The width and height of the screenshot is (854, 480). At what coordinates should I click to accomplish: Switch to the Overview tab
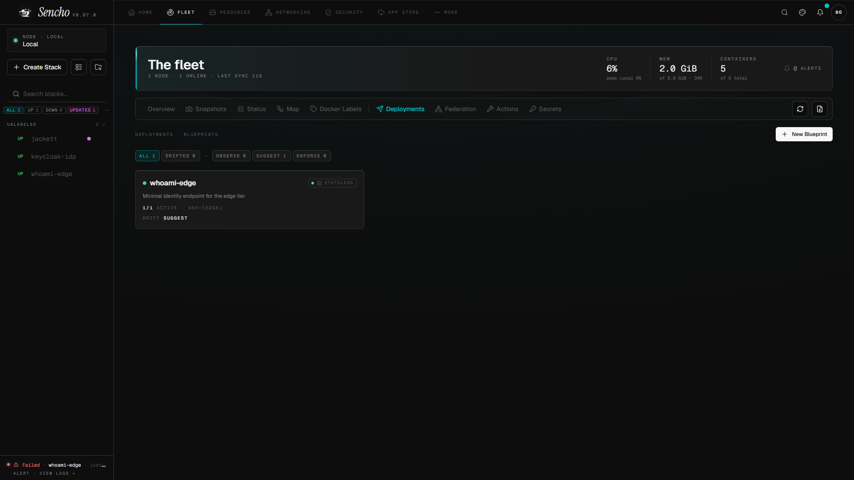click(161, 109)
